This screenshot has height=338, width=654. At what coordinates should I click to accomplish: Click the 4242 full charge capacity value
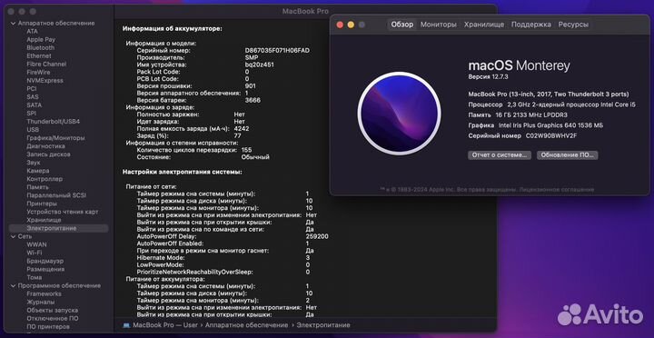click(x=242, y=128)
